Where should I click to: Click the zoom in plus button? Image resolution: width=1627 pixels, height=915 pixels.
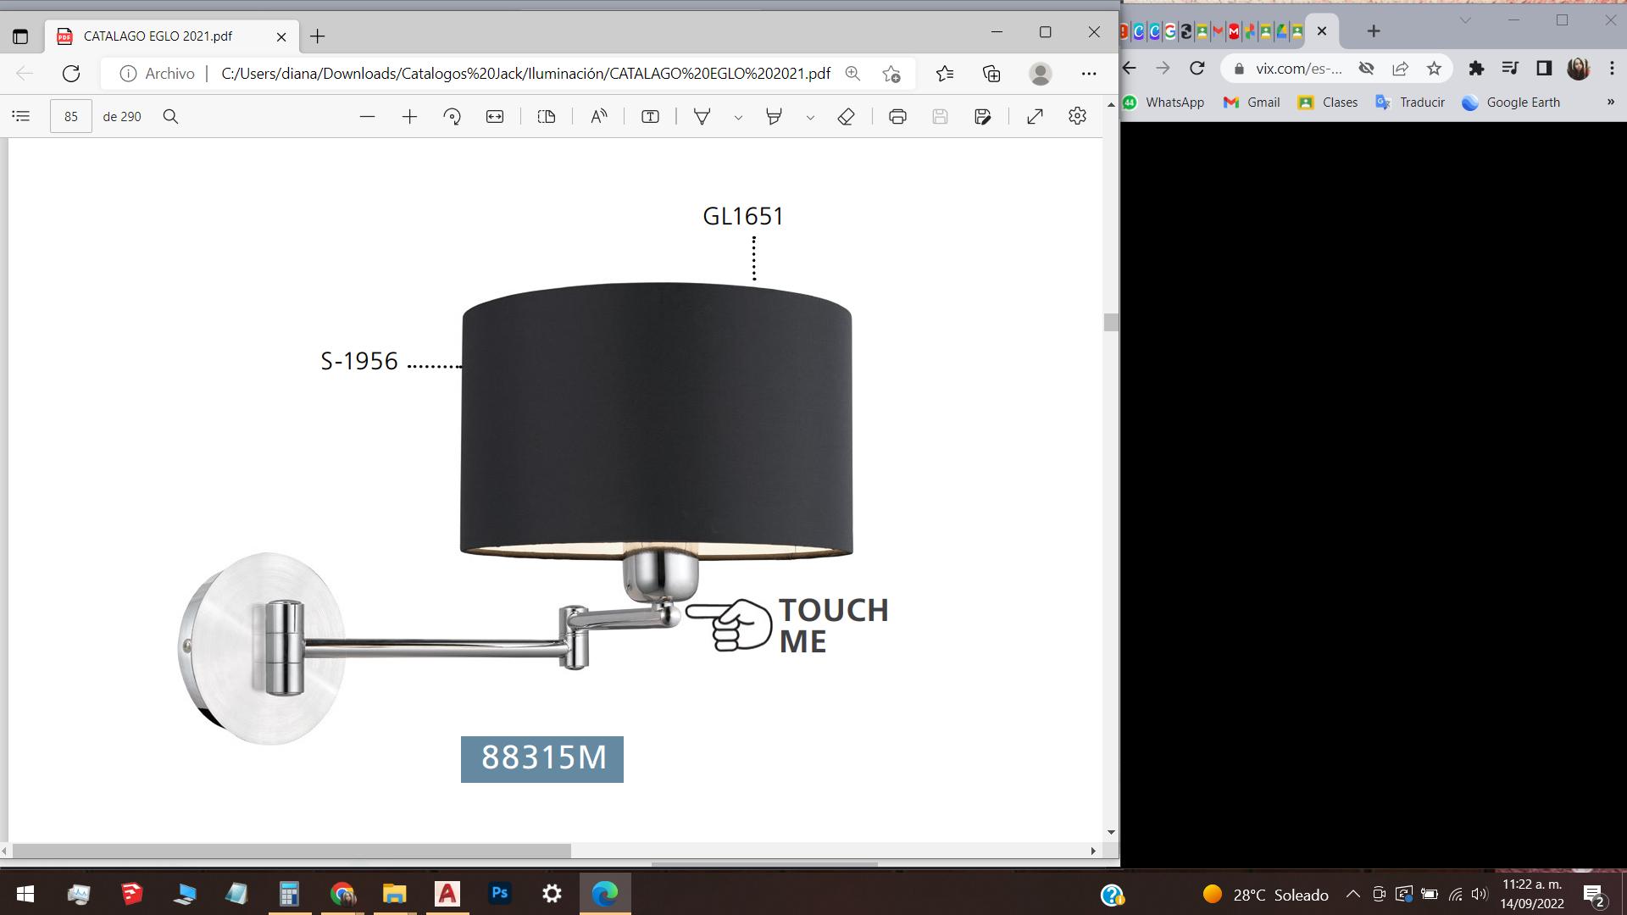[409, 117]
